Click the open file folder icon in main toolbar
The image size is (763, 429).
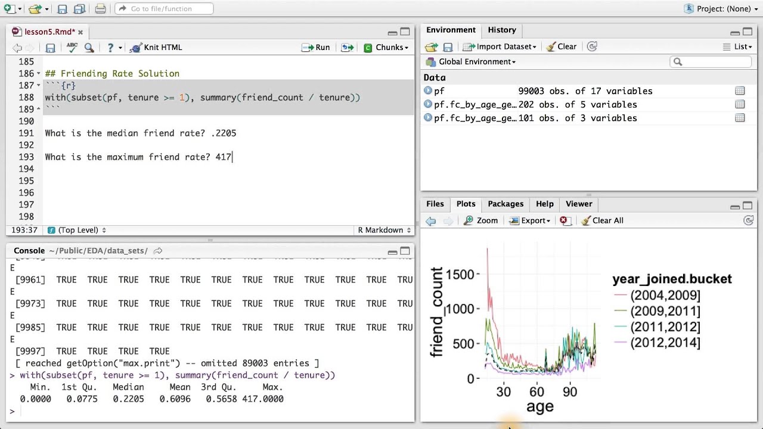pyautogui.click(x=38, y=9)
